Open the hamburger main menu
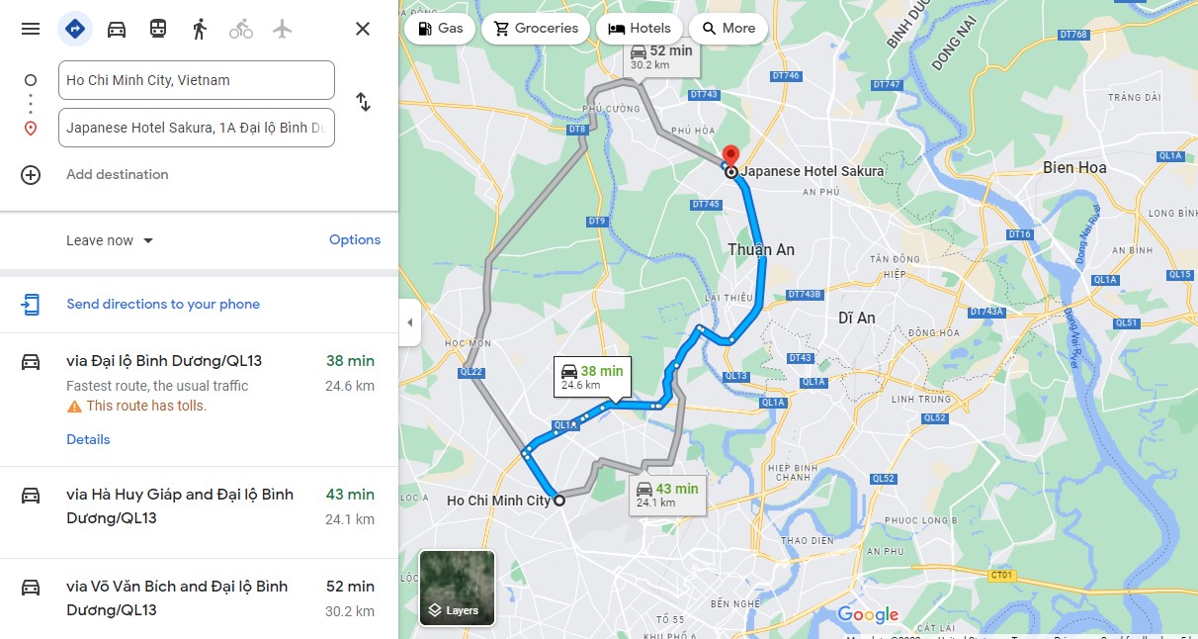Viewport: 1198px width, 639px height. pyautogui.click(x=31, y=29)
